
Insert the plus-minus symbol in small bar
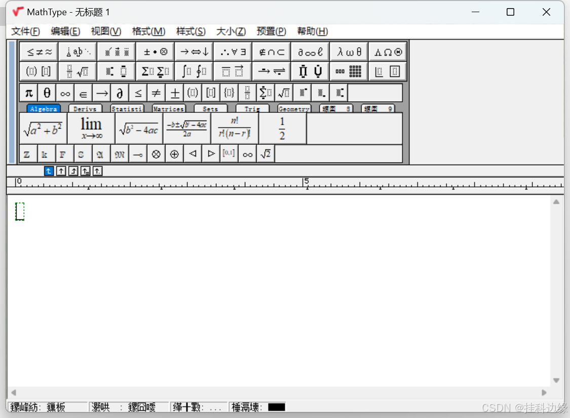point(175,93)
